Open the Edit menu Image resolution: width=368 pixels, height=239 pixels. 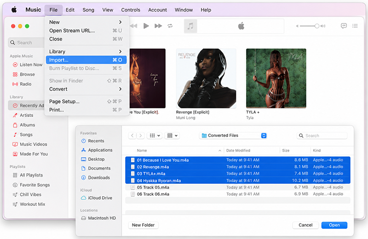70,10
